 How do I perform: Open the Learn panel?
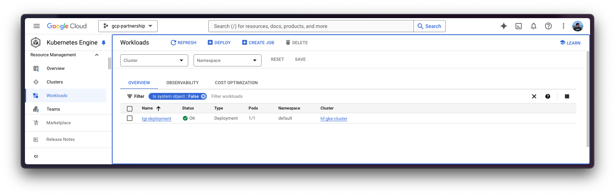click(x=570, y=43)
